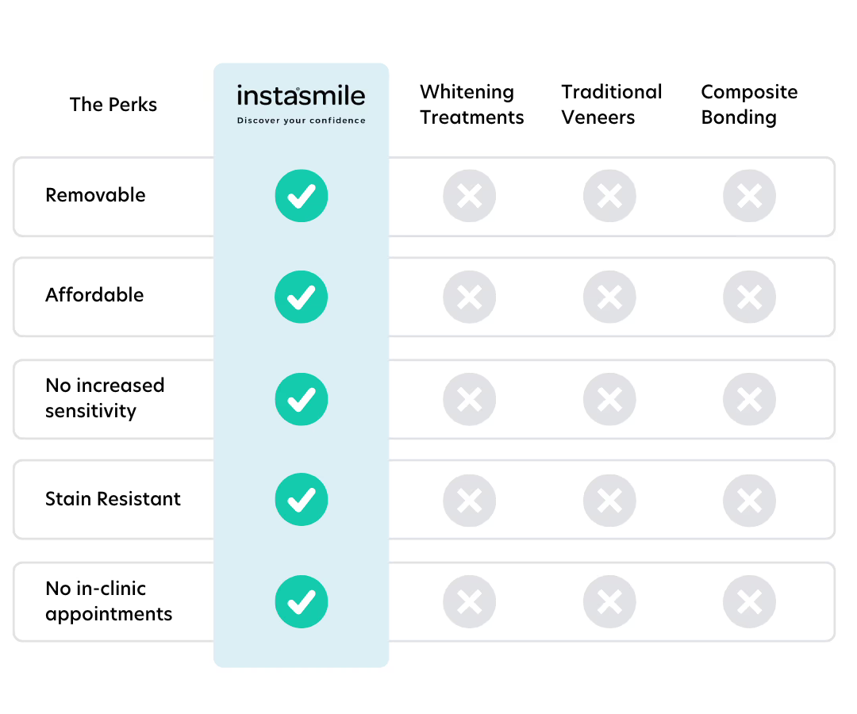Viewport: 857px width, 714px height.
Task: Click green checkmark for No in-clinic appointments
Action: (x=301, y=602)
